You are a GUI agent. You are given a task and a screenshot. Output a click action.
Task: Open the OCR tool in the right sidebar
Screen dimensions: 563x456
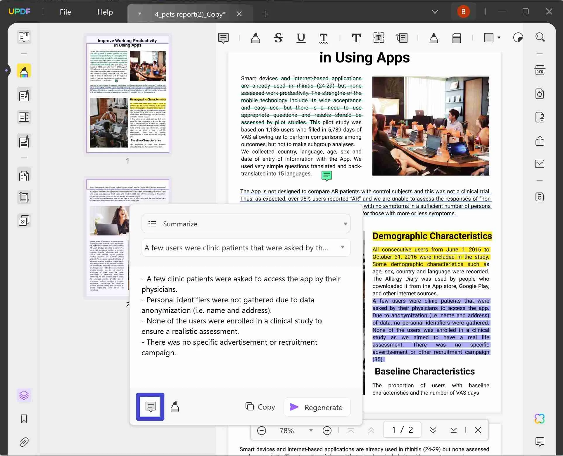point(540,70)
